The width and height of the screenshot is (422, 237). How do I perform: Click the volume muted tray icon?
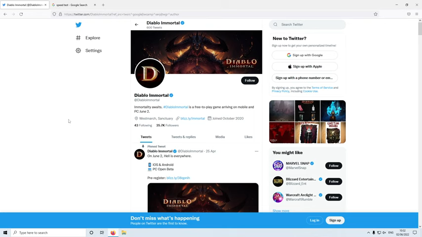tap(384, 233)
